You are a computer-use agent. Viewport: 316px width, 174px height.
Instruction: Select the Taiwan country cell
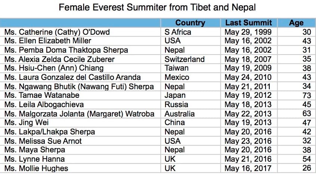(x=177, y=68)
